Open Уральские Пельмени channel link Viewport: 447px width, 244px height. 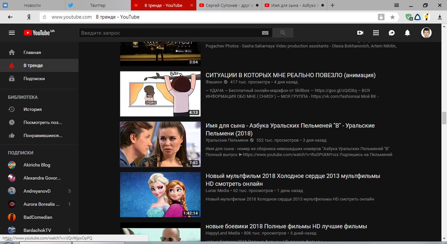[227, 140]
